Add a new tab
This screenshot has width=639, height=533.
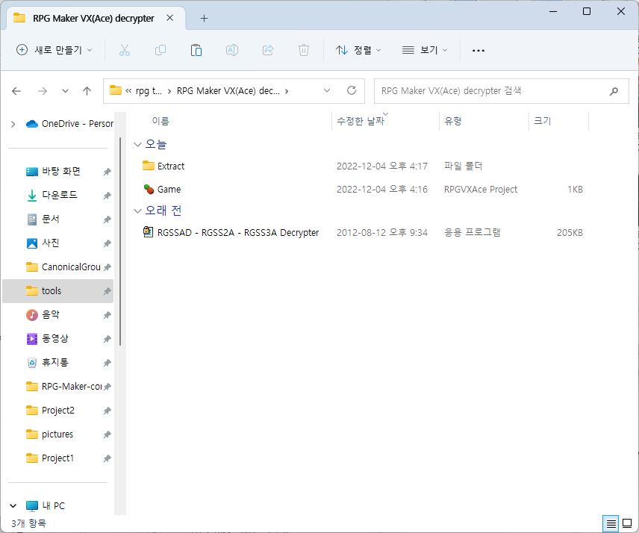(205, 19)
